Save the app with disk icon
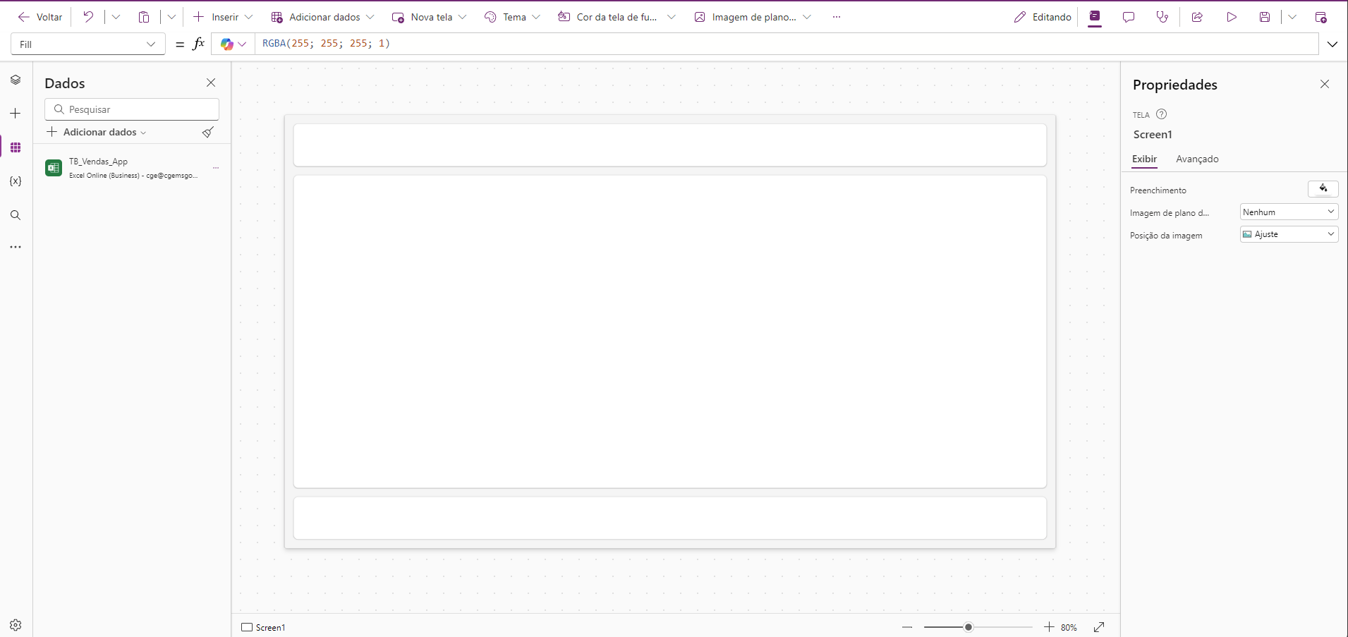Viewport: 1348px width, 637px height. 1265,17
